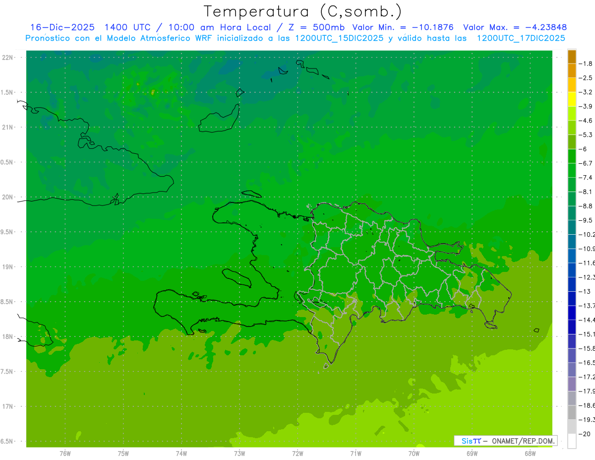Image resolution: width=595 pixels, height=460 pixels.
Task: Click the colorbar label "-8.1"
Action: (x=587, y=192)
